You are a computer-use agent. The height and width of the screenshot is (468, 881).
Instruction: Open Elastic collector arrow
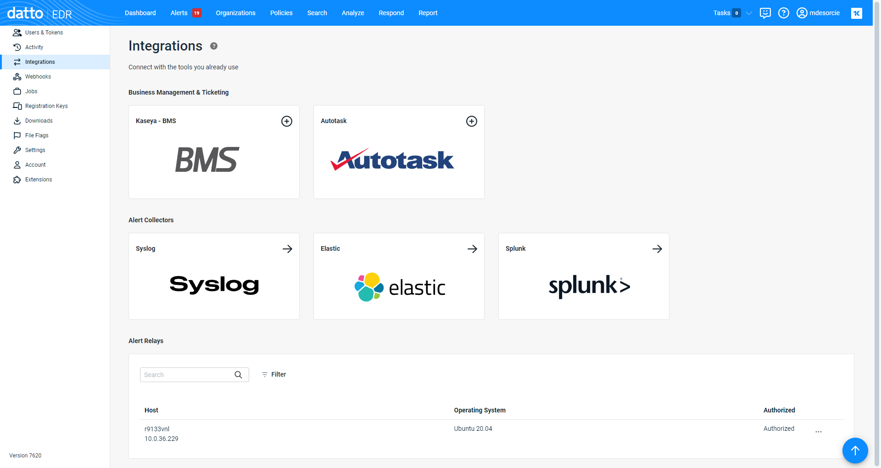click(x=472, y=249)
